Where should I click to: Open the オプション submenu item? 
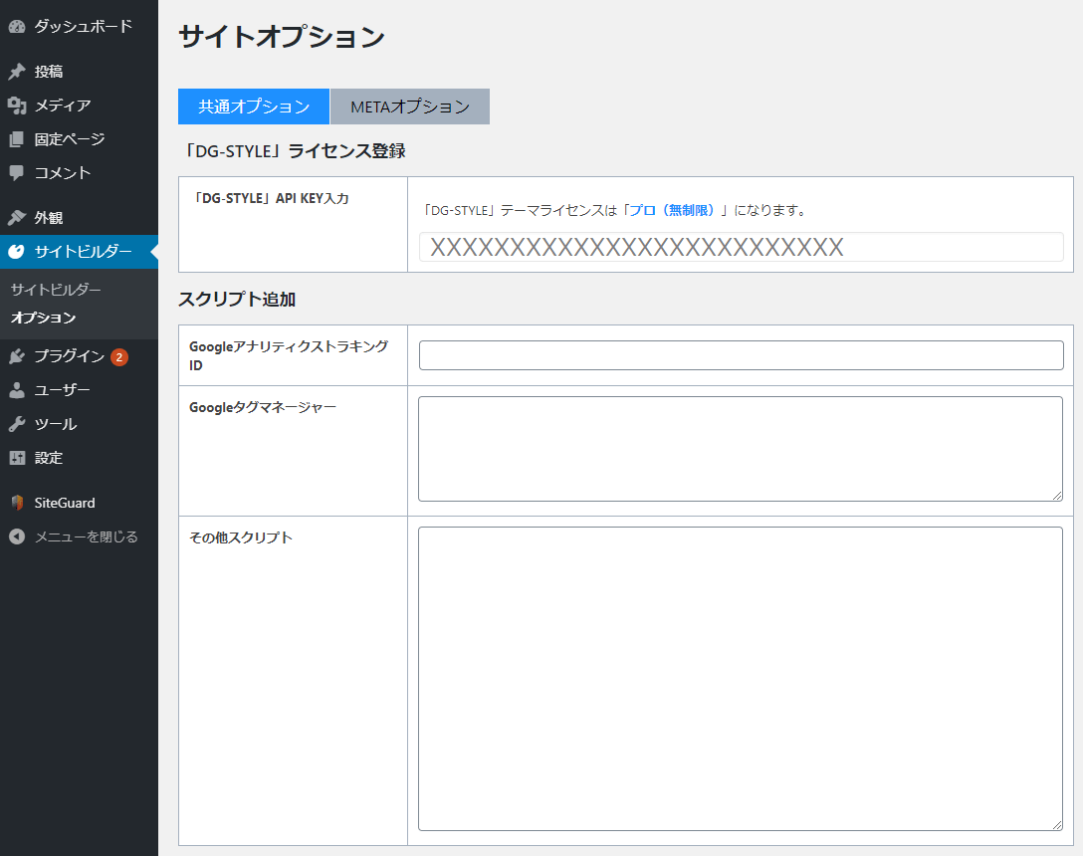click(43, 319)
